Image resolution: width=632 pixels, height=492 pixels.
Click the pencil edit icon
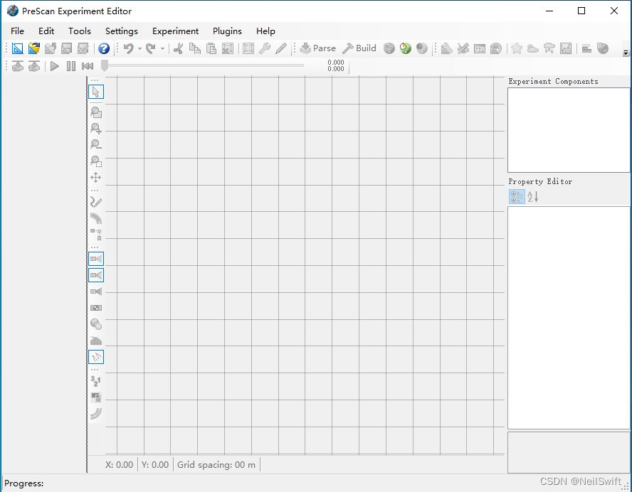click(281, 48)
